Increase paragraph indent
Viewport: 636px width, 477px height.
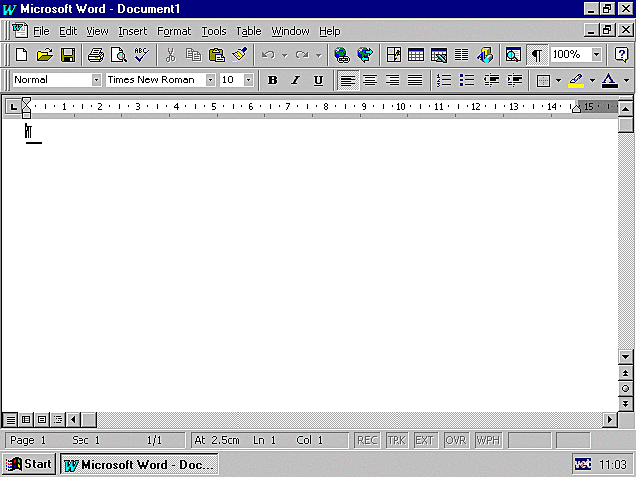pyautogui.click(x=514, y=80)
